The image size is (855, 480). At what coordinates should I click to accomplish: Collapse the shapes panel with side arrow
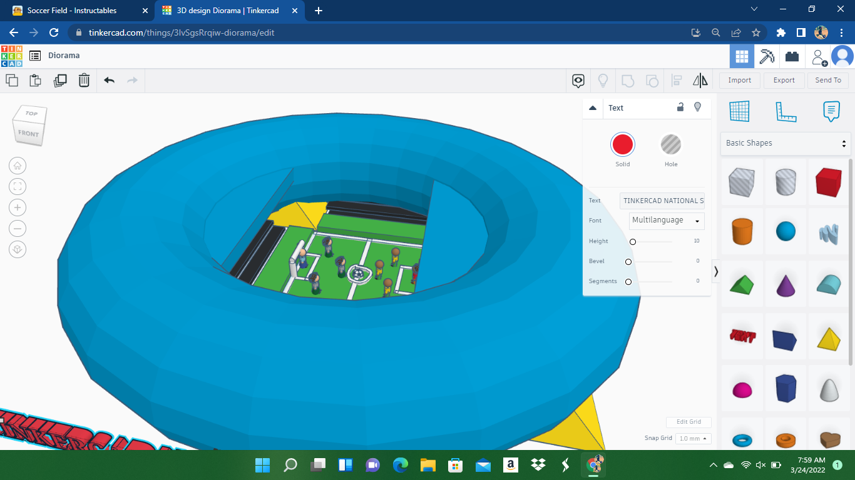[716, 271]
